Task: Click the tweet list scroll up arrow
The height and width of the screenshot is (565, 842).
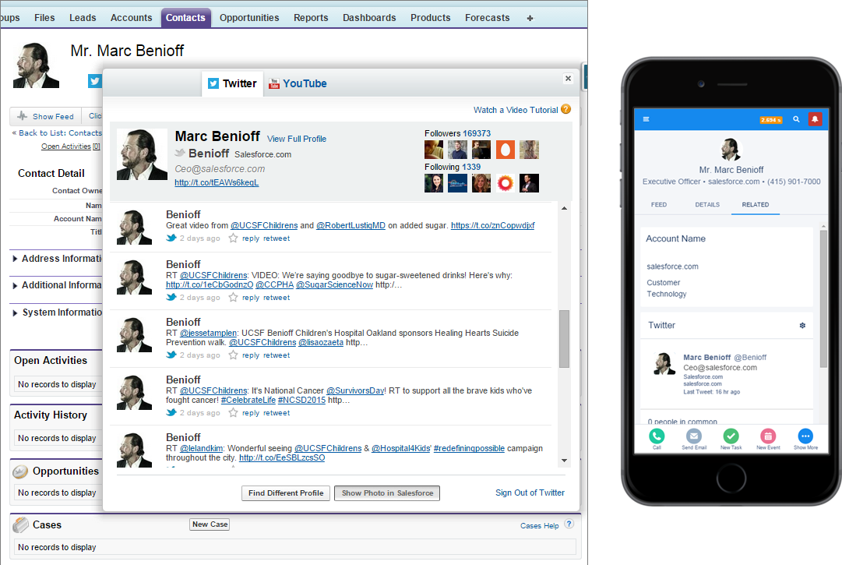Action: (564, 208)
